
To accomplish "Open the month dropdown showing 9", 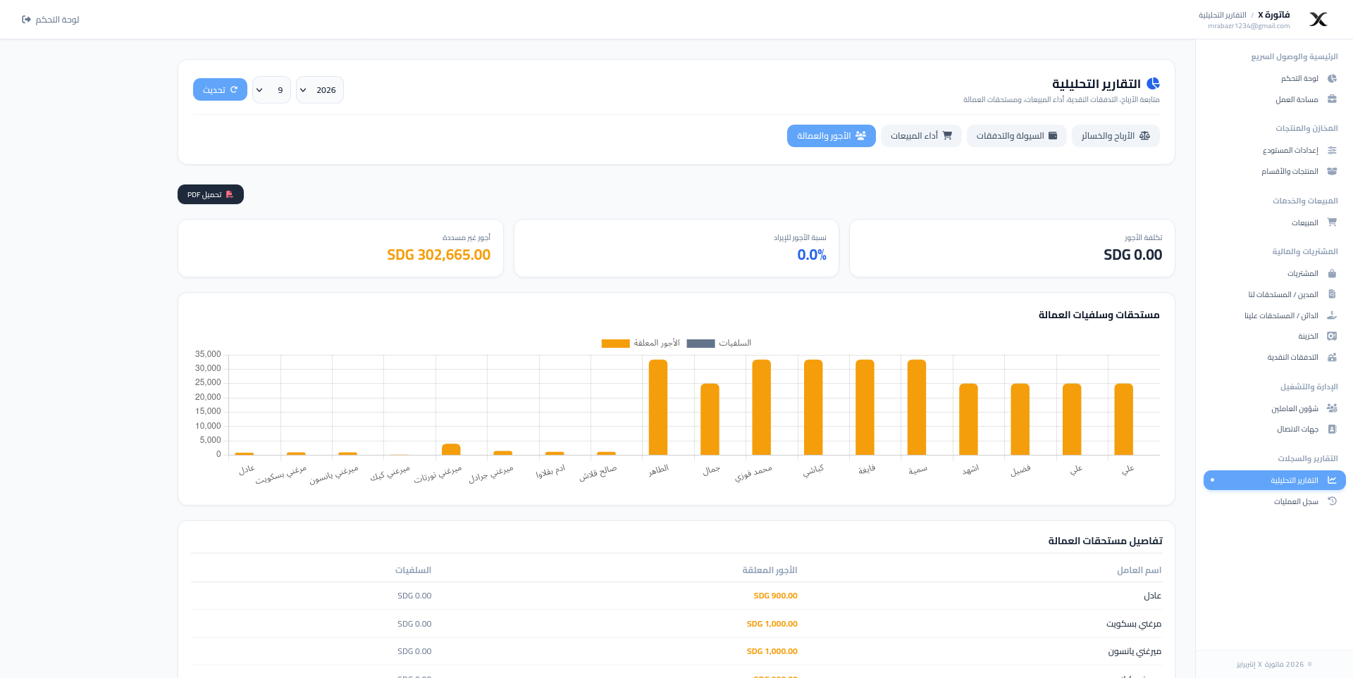I will 271,90.
